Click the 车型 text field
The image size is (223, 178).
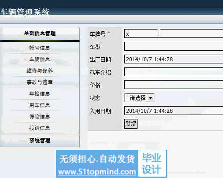click(x=174, y=46)
